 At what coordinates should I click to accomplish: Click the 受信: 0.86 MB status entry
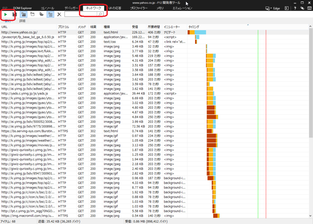146,222
